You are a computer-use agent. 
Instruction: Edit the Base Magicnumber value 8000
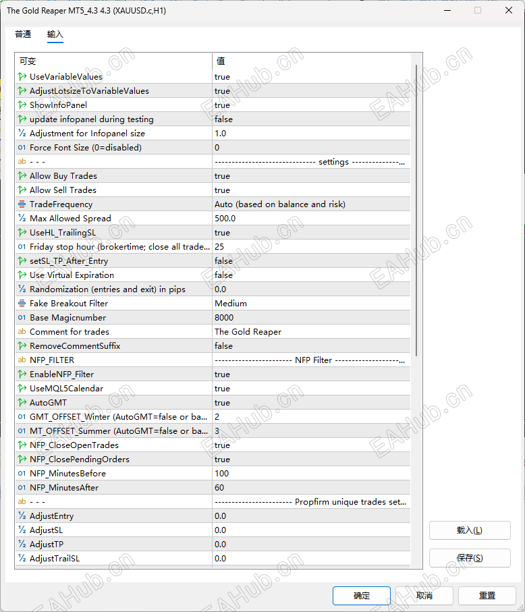[x=311, y=318]
